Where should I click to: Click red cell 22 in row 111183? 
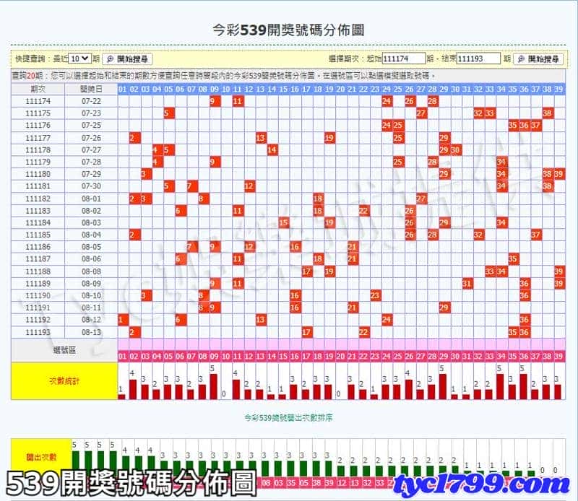pyautogui.click(x=363, y=211)
